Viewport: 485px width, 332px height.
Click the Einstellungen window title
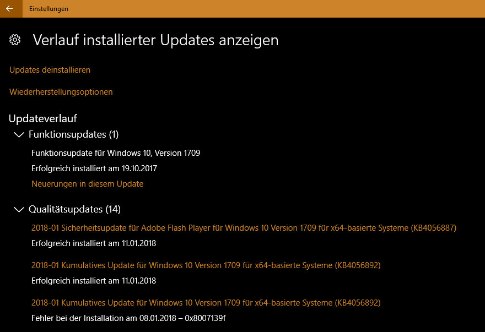point(49,9)
